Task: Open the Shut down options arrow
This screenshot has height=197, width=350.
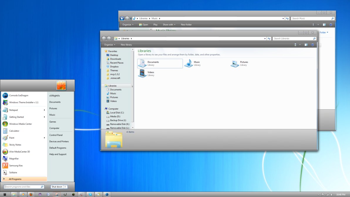Action: pyautogui.click(x=65, y=187)
